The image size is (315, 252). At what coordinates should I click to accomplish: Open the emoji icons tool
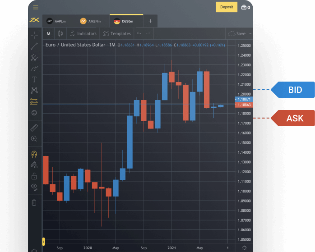34,113
